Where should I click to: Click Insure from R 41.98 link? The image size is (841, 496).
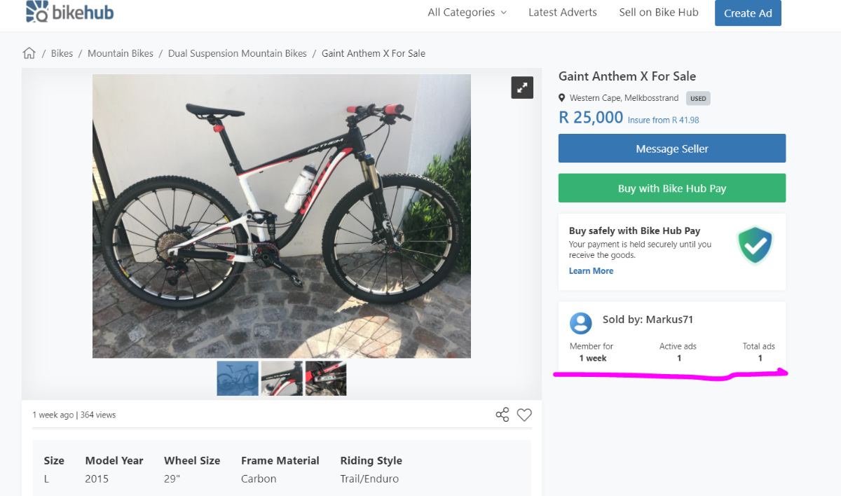tap(663, 120)
